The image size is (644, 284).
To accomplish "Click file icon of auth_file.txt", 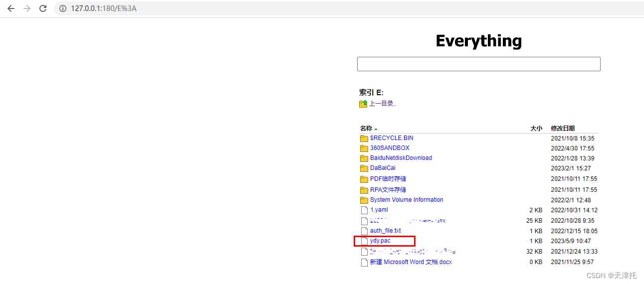I will 364,231.
